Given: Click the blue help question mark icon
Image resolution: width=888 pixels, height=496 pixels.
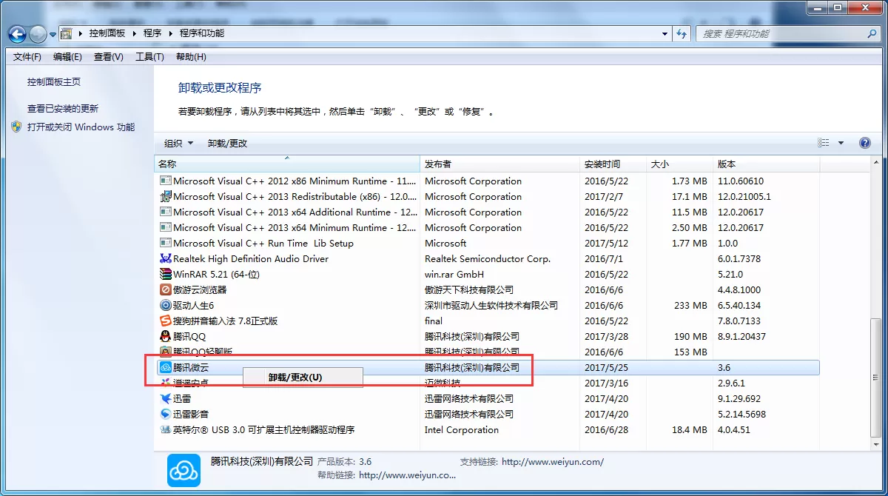Looking at the screenshot, I should click(x=864, y=143).
